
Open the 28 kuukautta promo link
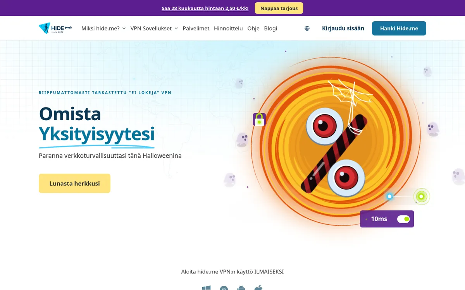pyautogui.click(x=205, y=8)
